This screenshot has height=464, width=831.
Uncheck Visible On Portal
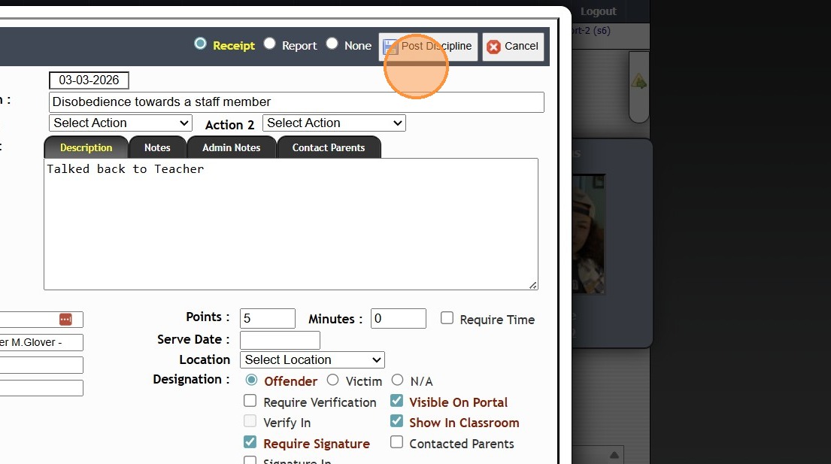(x=396, y=400)
